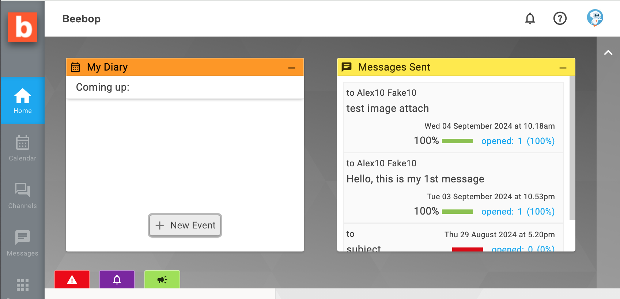The height and width of the screenshot is (299, 620).
Task: Click the purple bell notification button
Action: tap(117, 280)
